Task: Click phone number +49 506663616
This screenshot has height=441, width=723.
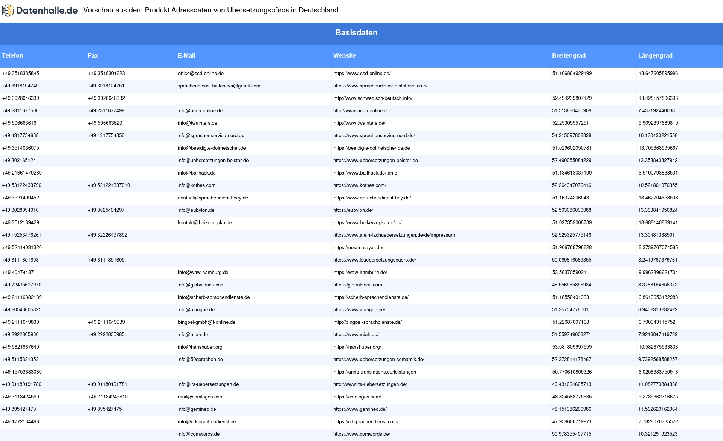Action: click(x=19, y=123)
